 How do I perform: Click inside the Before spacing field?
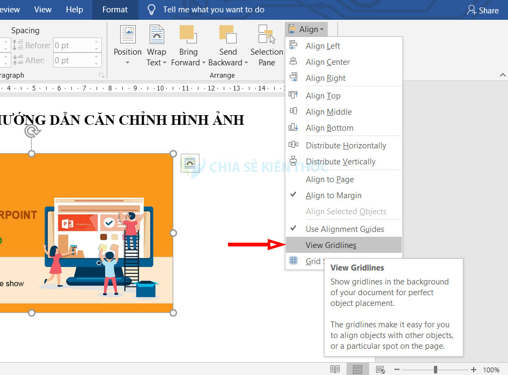click(x=73, y=45)
